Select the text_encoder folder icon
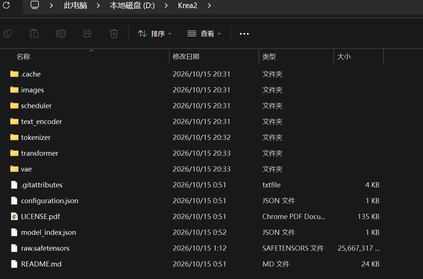 coord(14,121)
